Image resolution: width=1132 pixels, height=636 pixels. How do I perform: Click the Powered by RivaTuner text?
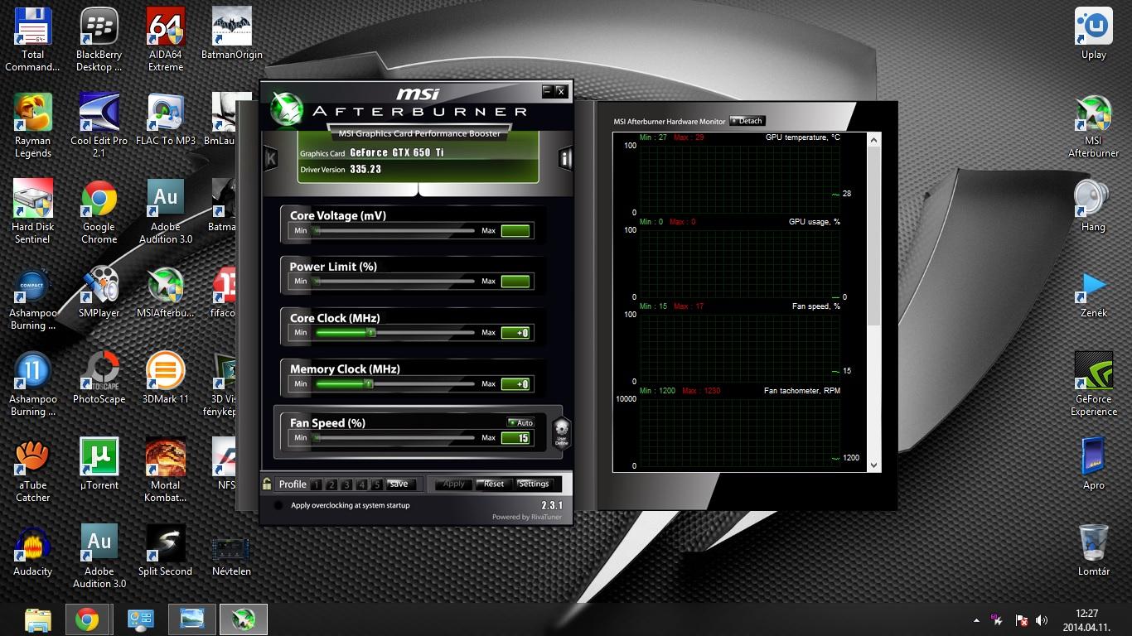coord(527,517)
